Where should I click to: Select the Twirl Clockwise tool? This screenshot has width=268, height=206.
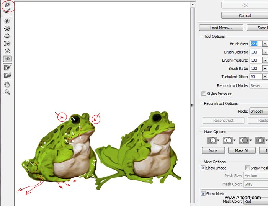[7, 21]
